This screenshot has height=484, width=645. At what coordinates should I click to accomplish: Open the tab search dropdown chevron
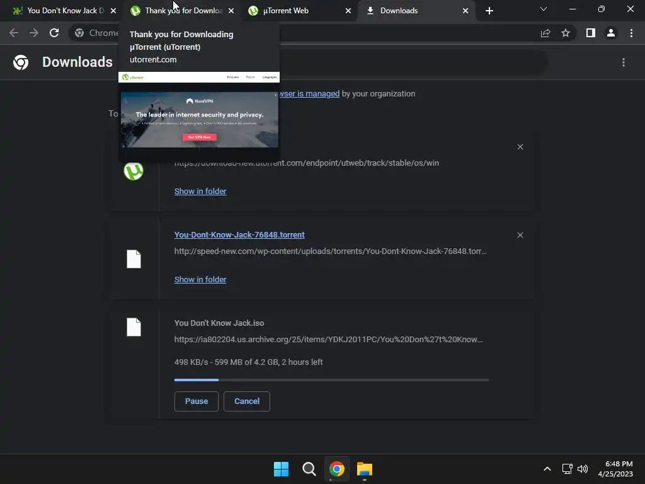click(544, 9)
